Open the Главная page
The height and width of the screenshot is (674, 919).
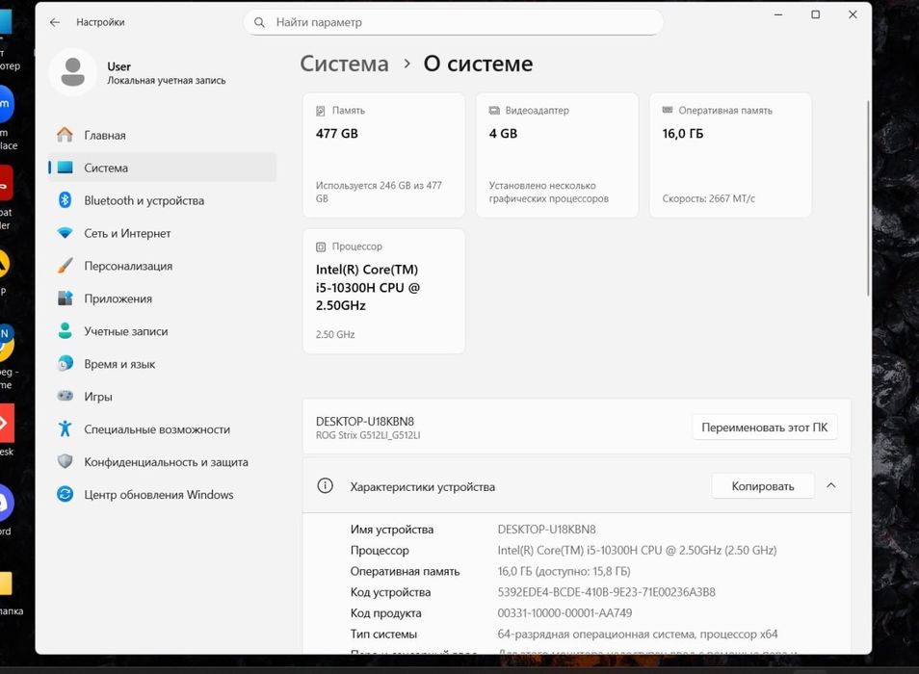tap(163, 135)
